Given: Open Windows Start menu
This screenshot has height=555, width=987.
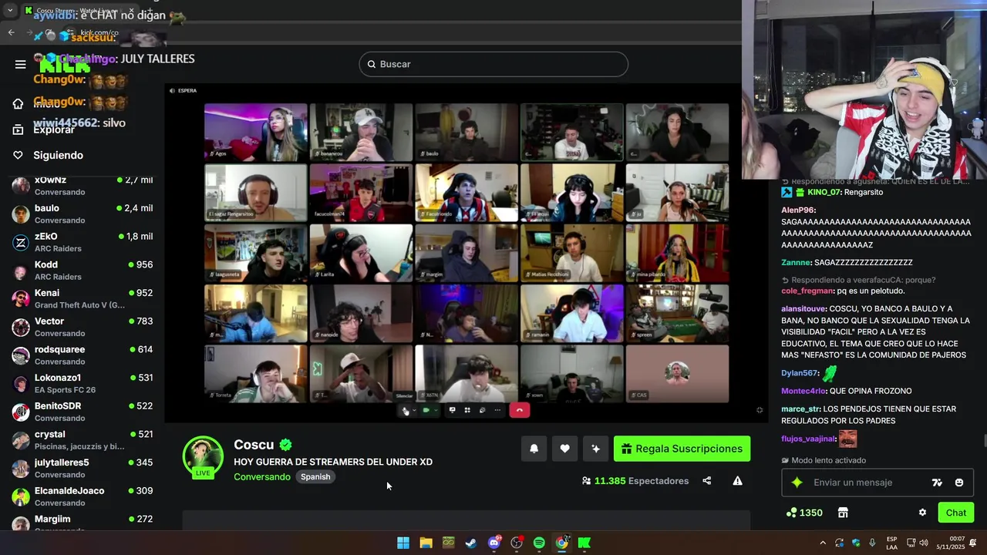Looking at the screenshot, I should 403,543.
